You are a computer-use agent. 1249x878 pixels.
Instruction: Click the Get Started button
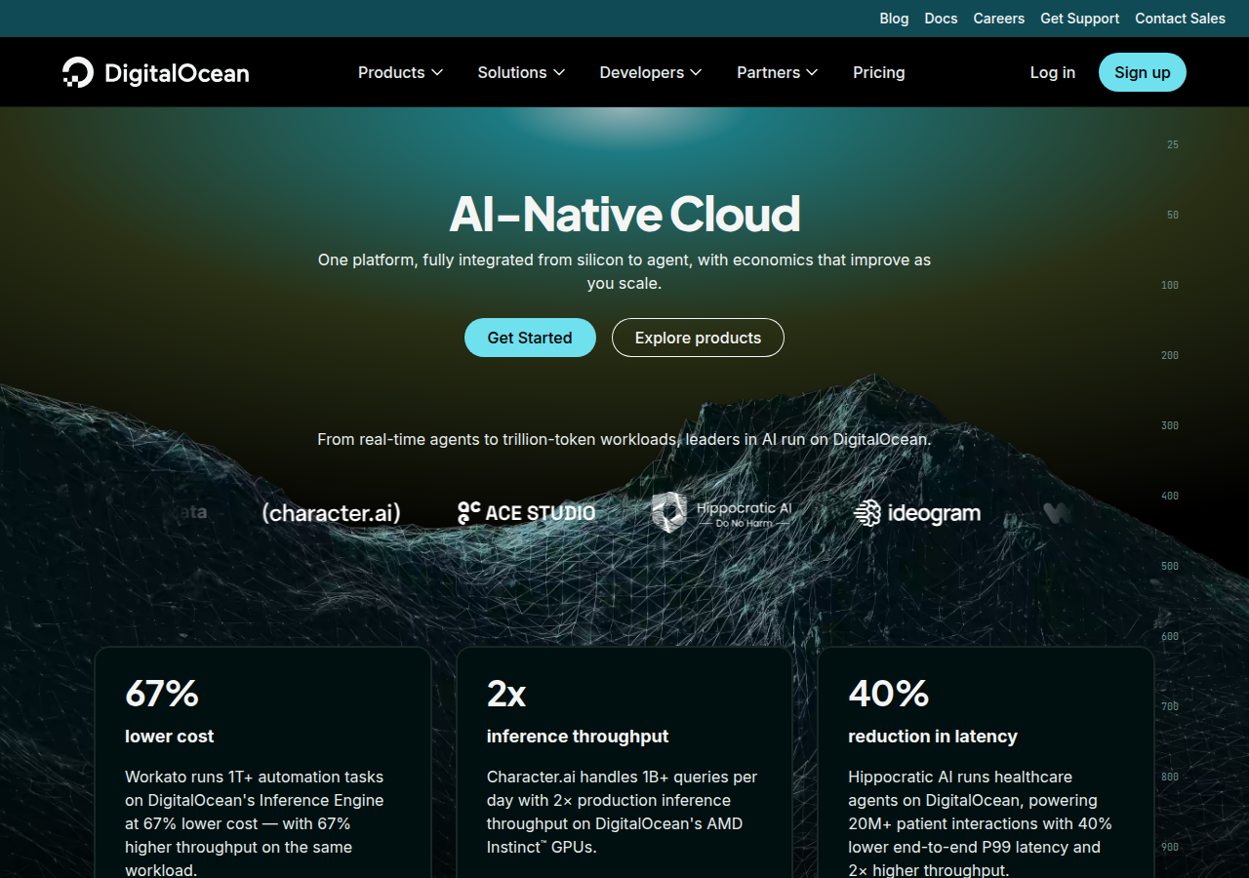(x=530, y=338)
